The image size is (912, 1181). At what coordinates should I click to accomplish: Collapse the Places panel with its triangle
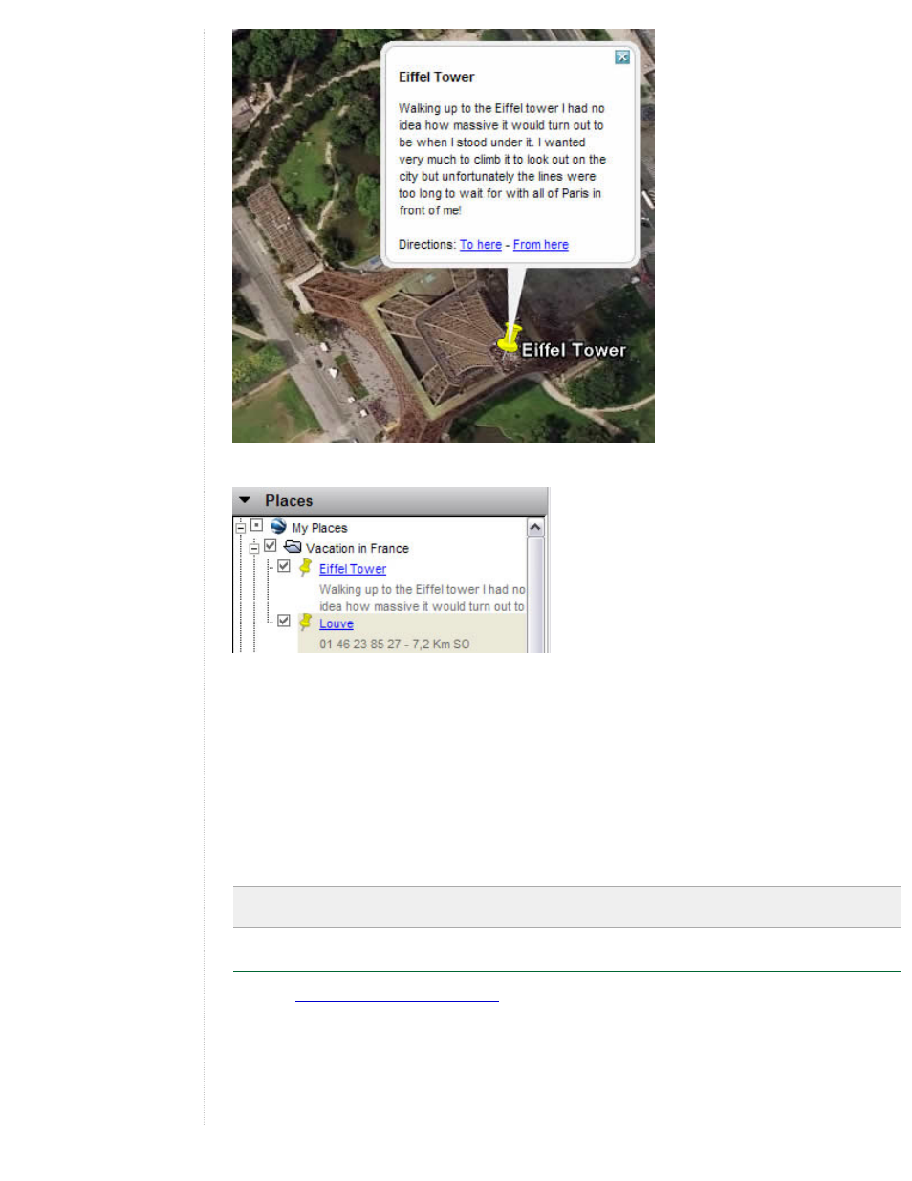coord(245,500)
